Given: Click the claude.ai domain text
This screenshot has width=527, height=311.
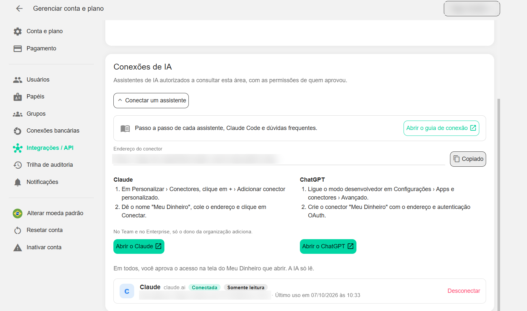Looking at the screenshot, I should (x=174, y=288).
